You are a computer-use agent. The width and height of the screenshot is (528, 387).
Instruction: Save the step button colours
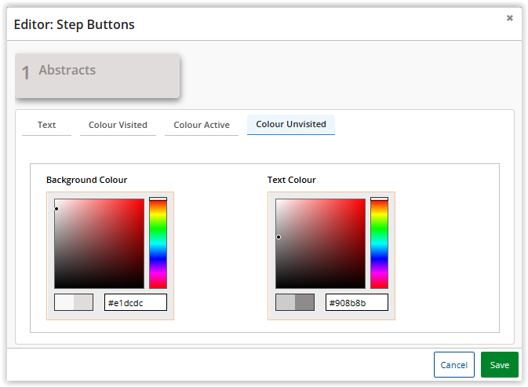point(499,365)
